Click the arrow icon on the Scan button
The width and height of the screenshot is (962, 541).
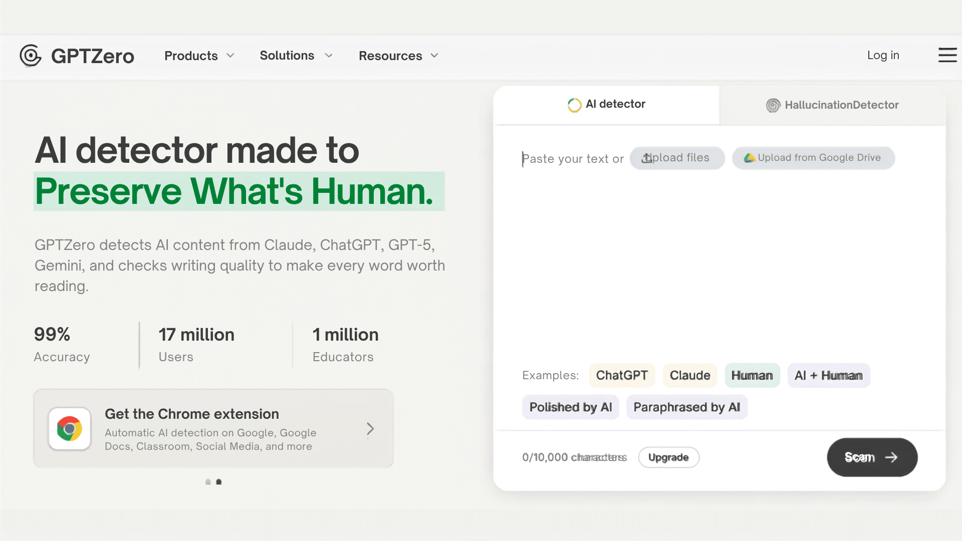[x=891, y=457]
